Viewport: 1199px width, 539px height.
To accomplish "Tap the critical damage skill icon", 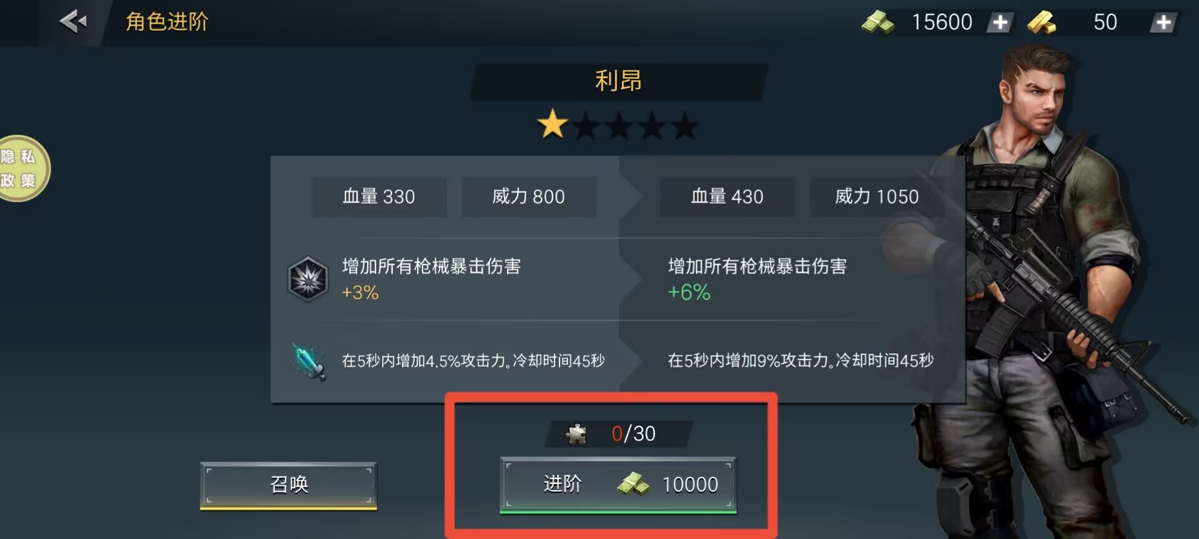I will pos(308,279).
